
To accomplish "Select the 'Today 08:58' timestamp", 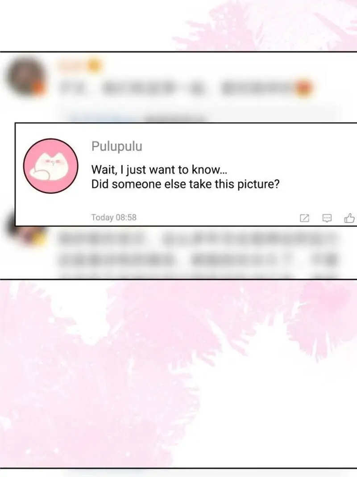I will [114, 218].
